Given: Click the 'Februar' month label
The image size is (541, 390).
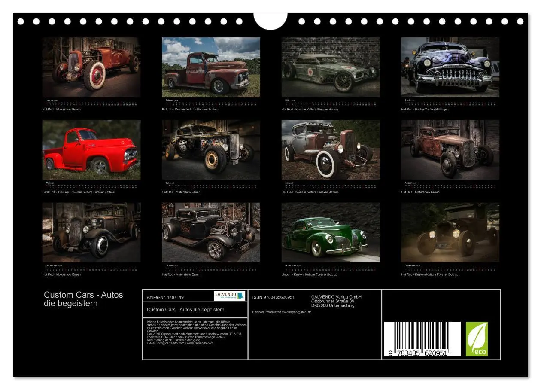Looking at the screenshot, I should (170, 100).
